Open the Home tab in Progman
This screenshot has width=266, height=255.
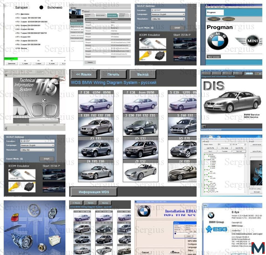pos(214,19)
